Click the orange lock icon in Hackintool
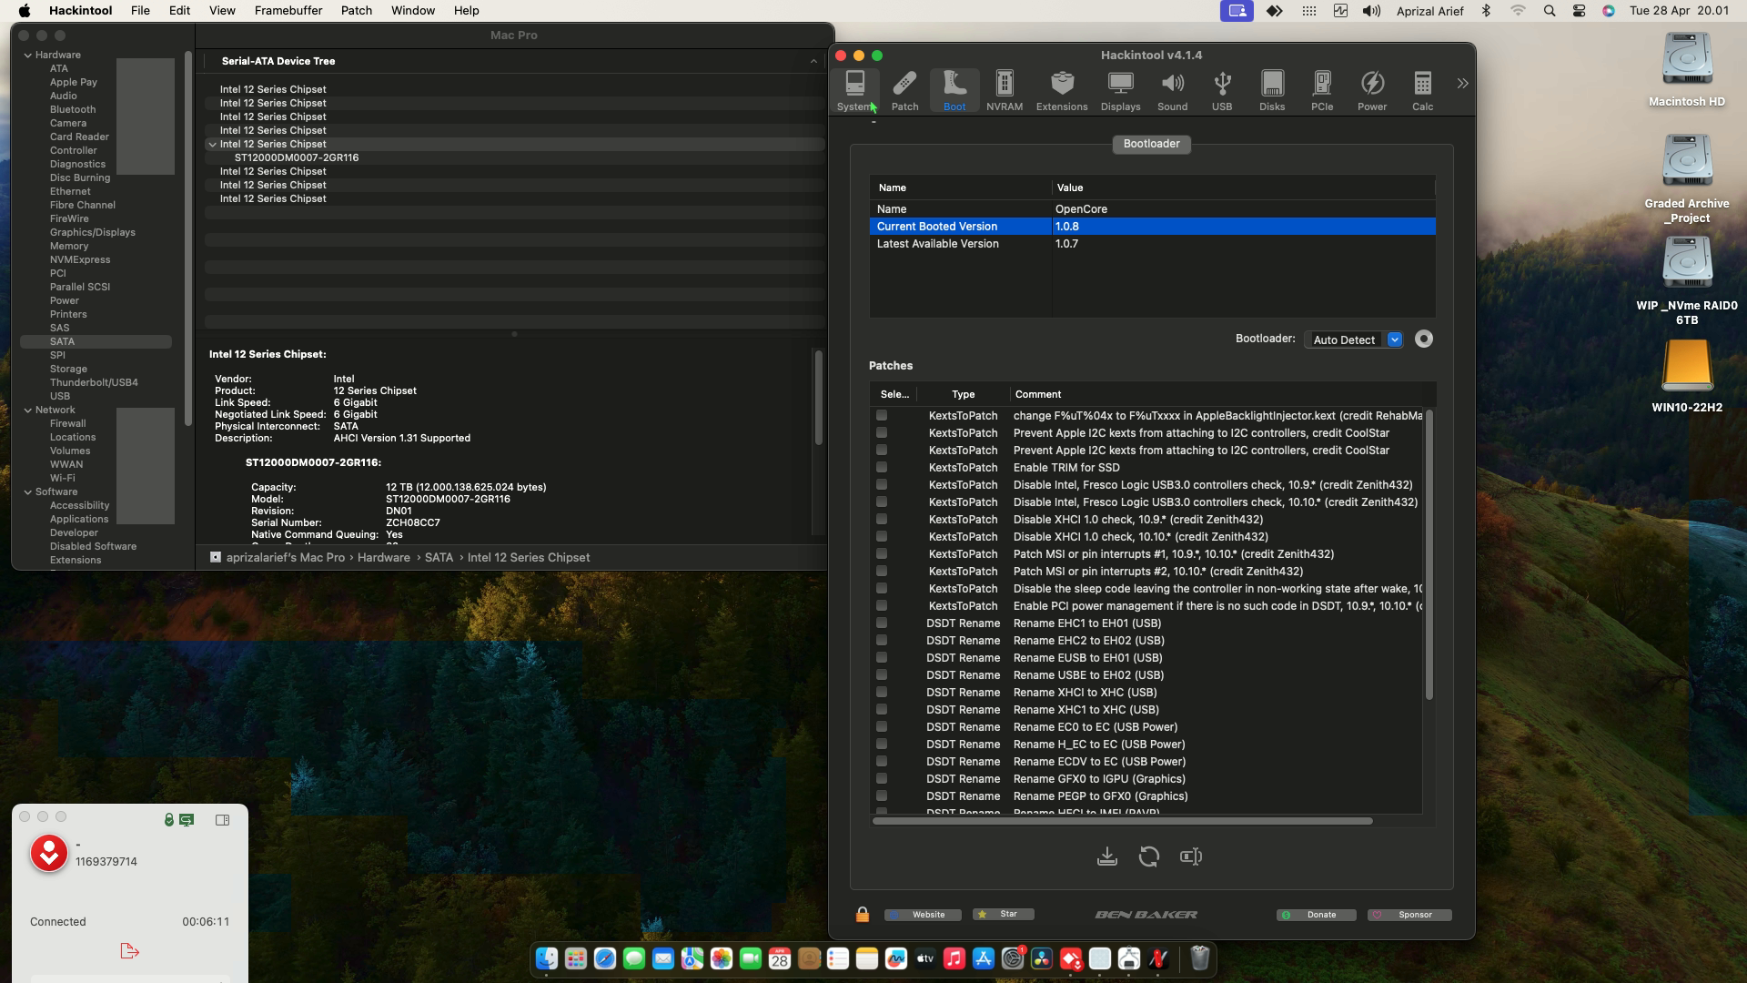 pyautogui.click(x=862, y=915)
